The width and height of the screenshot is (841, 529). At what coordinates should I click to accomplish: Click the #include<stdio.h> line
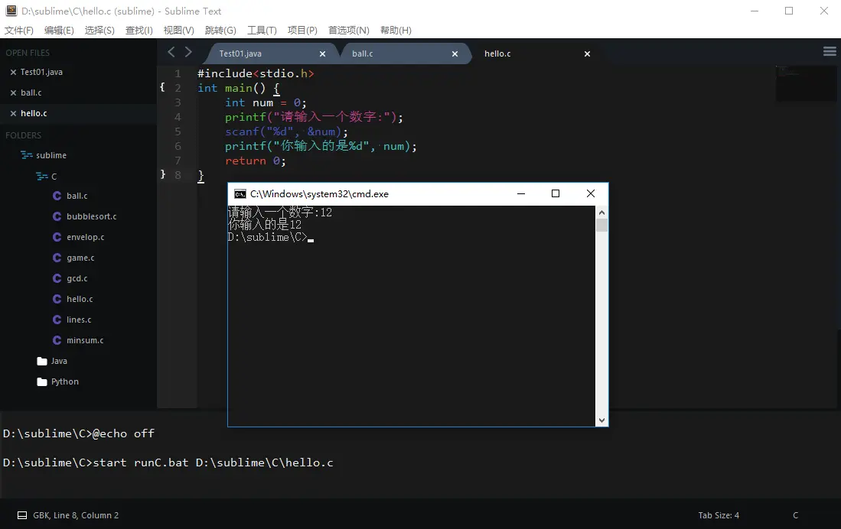pyautogui.click(x=256, y=73)
